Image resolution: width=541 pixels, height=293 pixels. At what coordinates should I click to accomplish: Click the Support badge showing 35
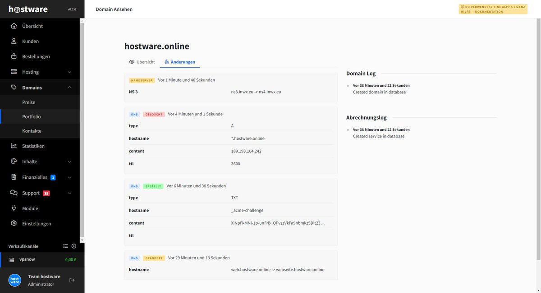[x=46, y=193]
